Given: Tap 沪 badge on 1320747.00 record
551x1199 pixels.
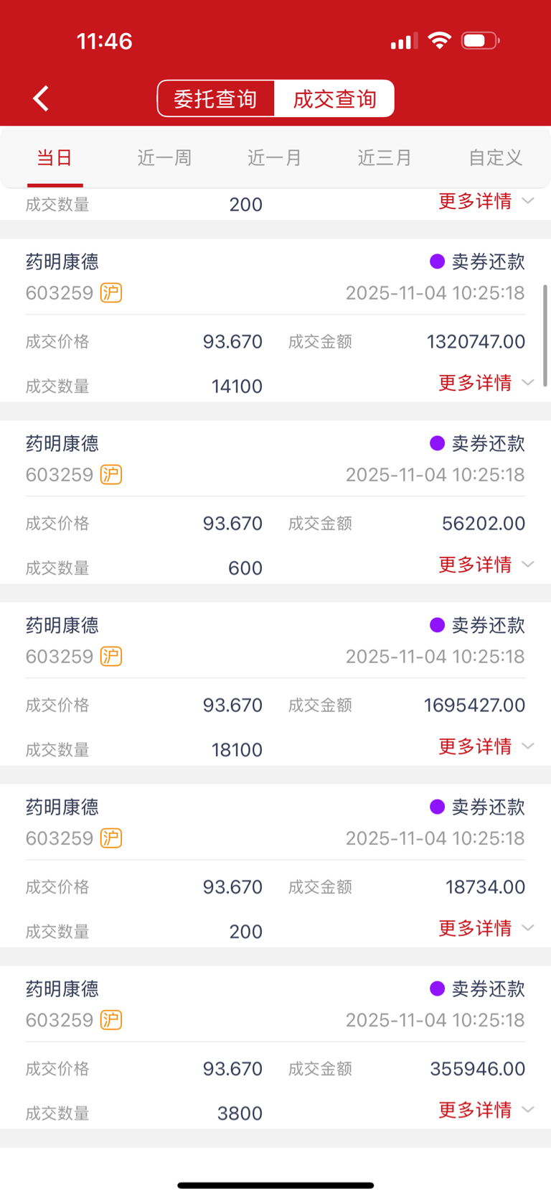Looking at the screenshot, I should 111,293.
